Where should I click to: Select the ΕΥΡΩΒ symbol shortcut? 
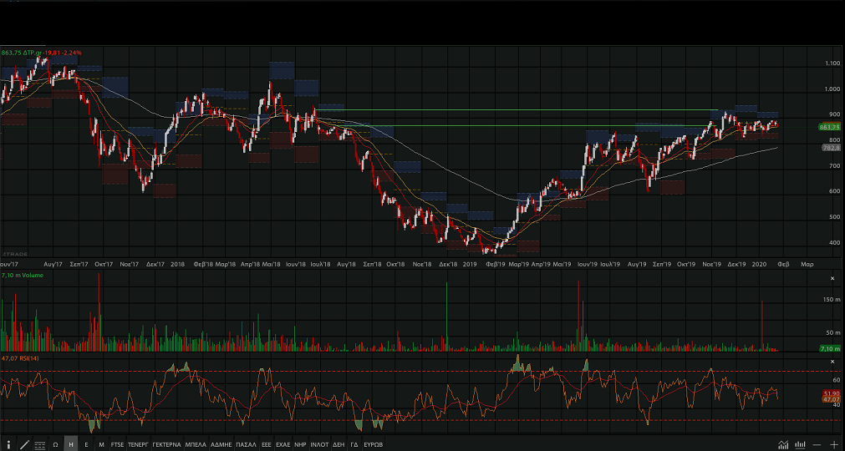(x=373, y=444)
